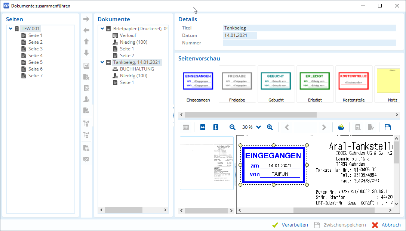
Task: Click the fit-to-width icon in preview toolbar
Action: (203, 127)
